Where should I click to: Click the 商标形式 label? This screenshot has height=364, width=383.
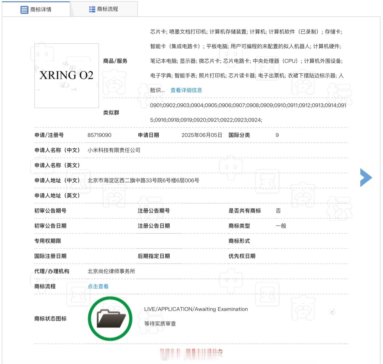[x=239, y=241]
